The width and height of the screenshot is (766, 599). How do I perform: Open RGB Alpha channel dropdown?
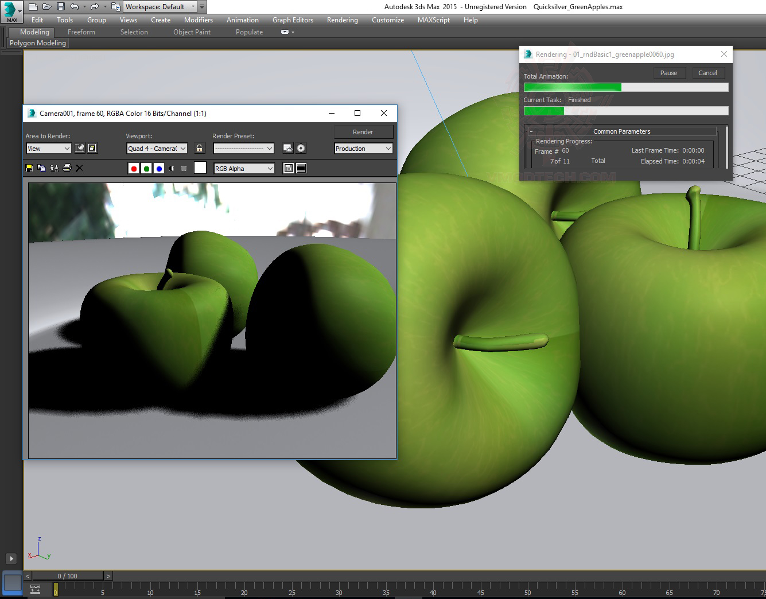tap(244, 169)
